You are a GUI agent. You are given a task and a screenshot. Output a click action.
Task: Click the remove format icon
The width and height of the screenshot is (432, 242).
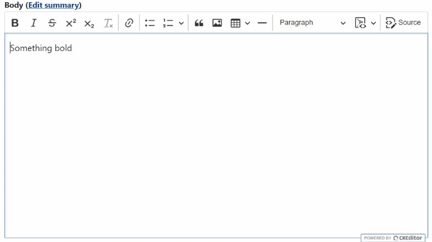[108, 23]
